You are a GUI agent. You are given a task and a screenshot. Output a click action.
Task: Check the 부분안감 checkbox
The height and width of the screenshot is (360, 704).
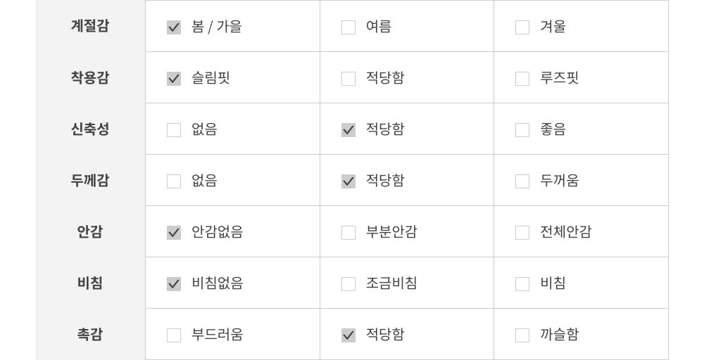coord(348,233)
